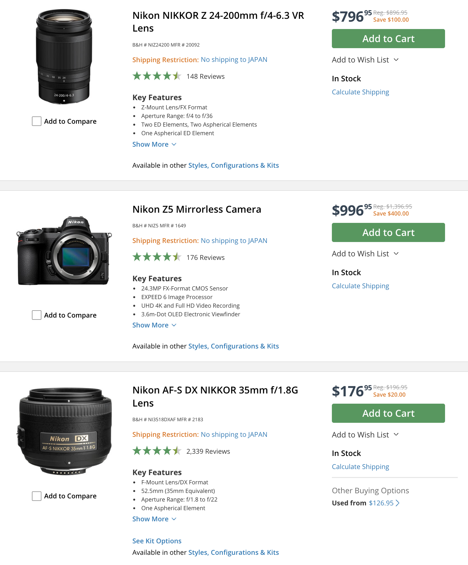This screenshot has height=565, width=468.
Task: Click the Nikon Z5 star rating
Action: pos(157,257)
